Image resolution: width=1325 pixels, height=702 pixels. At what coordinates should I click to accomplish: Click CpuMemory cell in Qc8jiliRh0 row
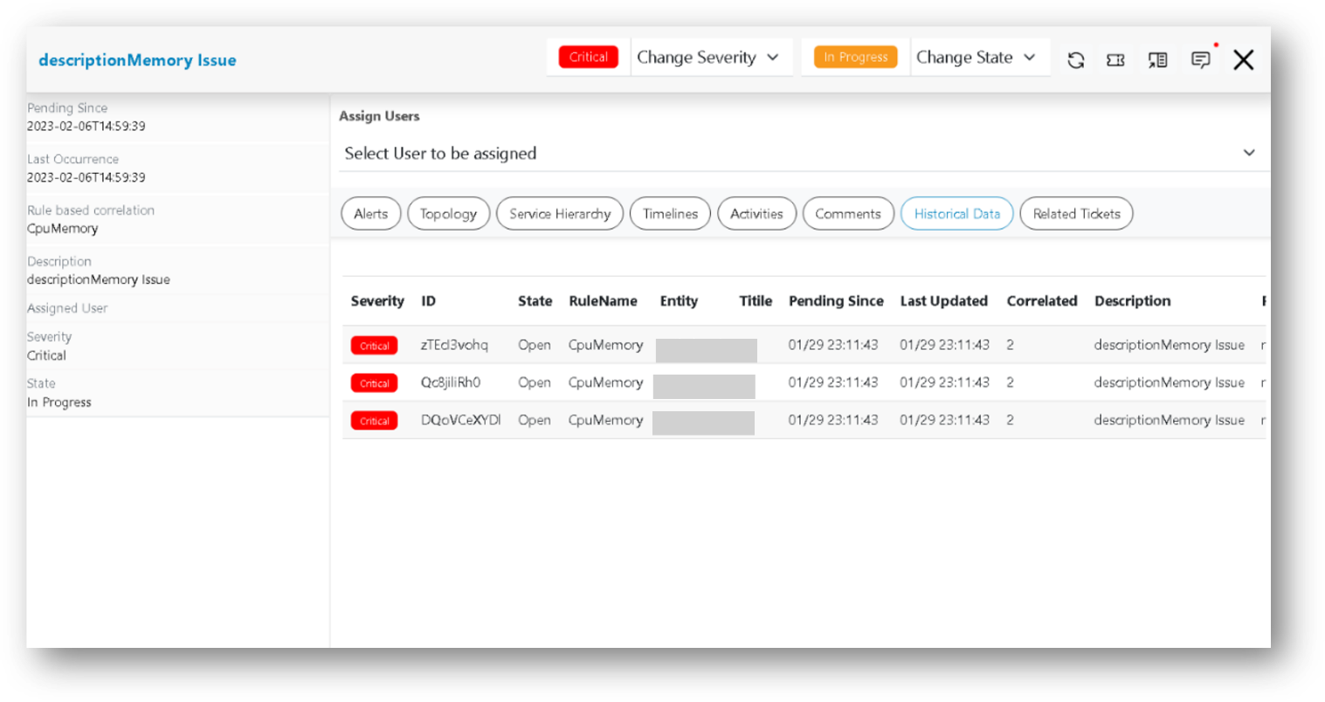pyautogui.click(x=605, y=382)
